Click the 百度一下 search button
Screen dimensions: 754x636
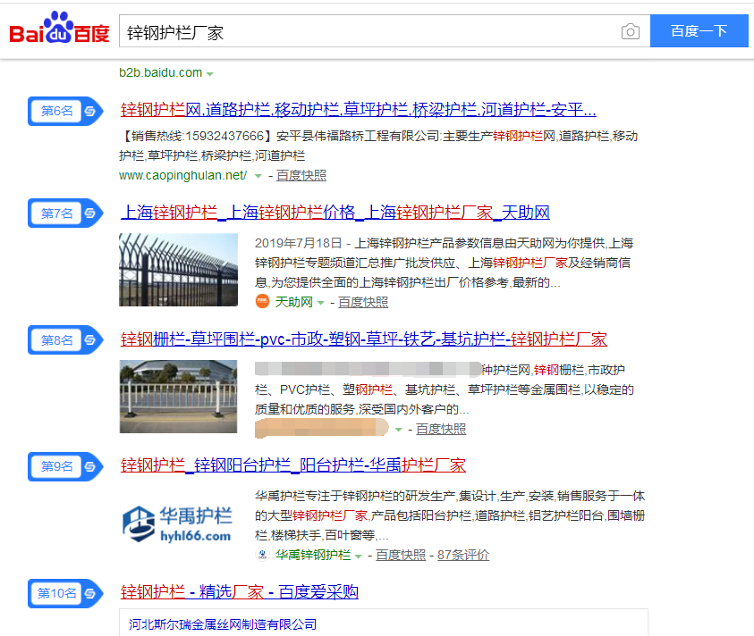coord(699,30)
